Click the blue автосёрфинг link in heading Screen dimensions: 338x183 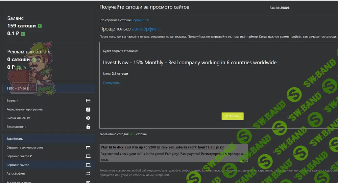click(x=145, y=29)
